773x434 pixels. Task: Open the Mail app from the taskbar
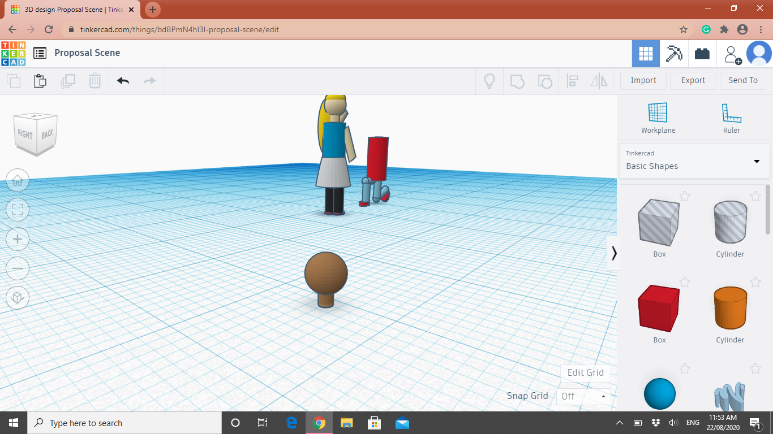coord(402,423)
